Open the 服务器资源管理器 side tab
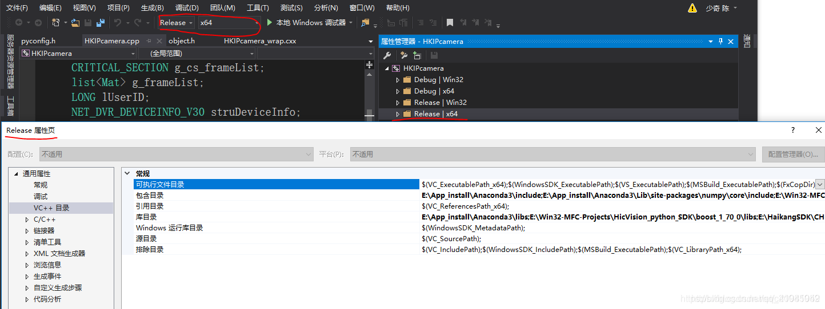Screen dimensions: 825x309 click(x=10, y=61)
